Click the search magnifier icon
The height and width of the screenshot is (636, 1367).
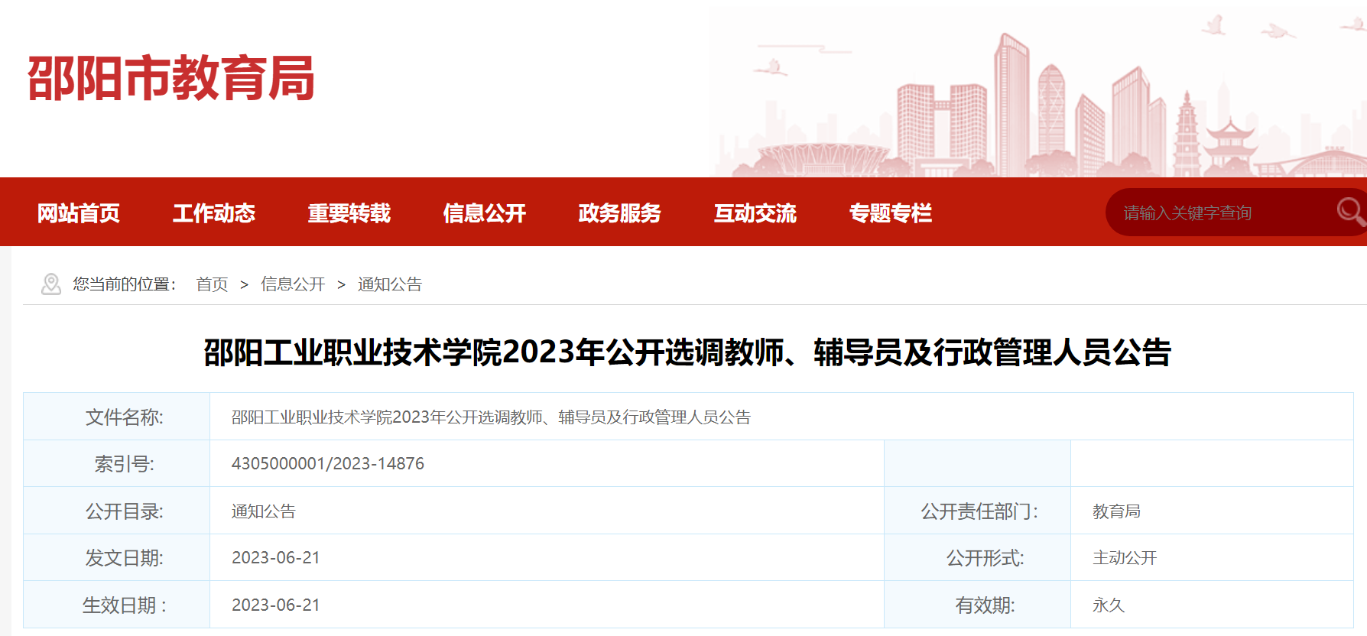(1351, 211)
